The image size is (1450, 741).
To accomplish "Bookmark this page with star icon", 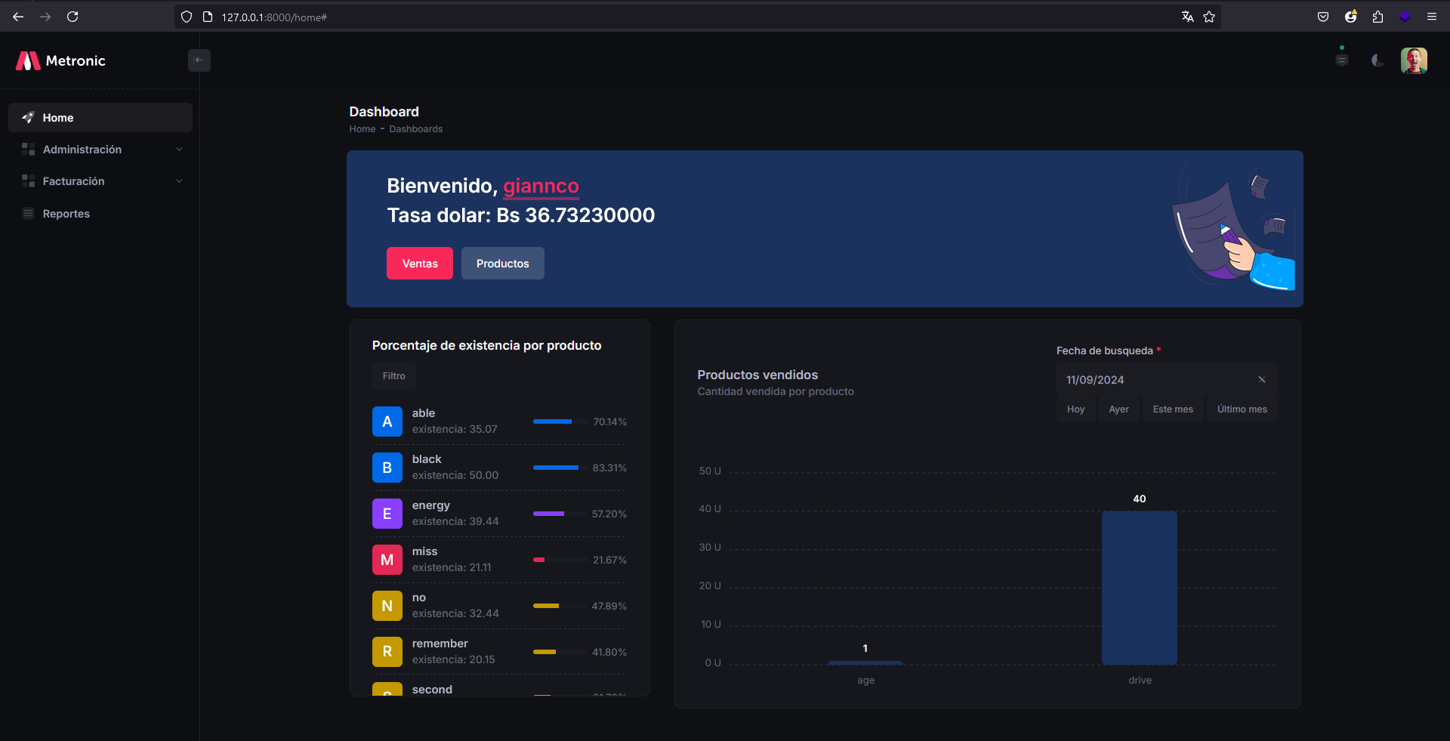I will pos(1209,17).
